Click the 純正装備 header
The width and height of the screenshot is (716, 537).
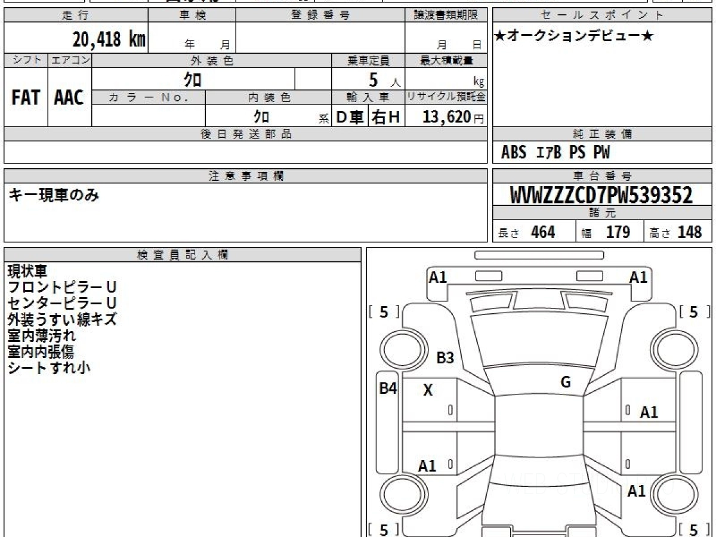602,134
